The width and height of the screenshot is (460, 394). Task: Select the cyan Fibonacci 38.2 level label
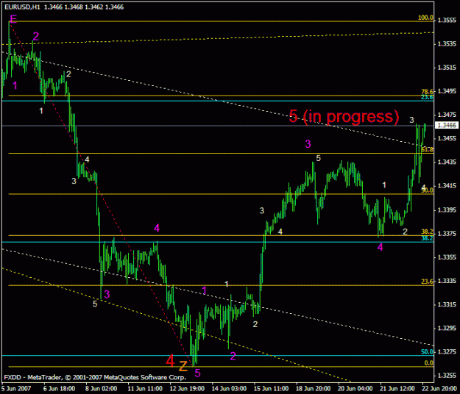[427, 238]
